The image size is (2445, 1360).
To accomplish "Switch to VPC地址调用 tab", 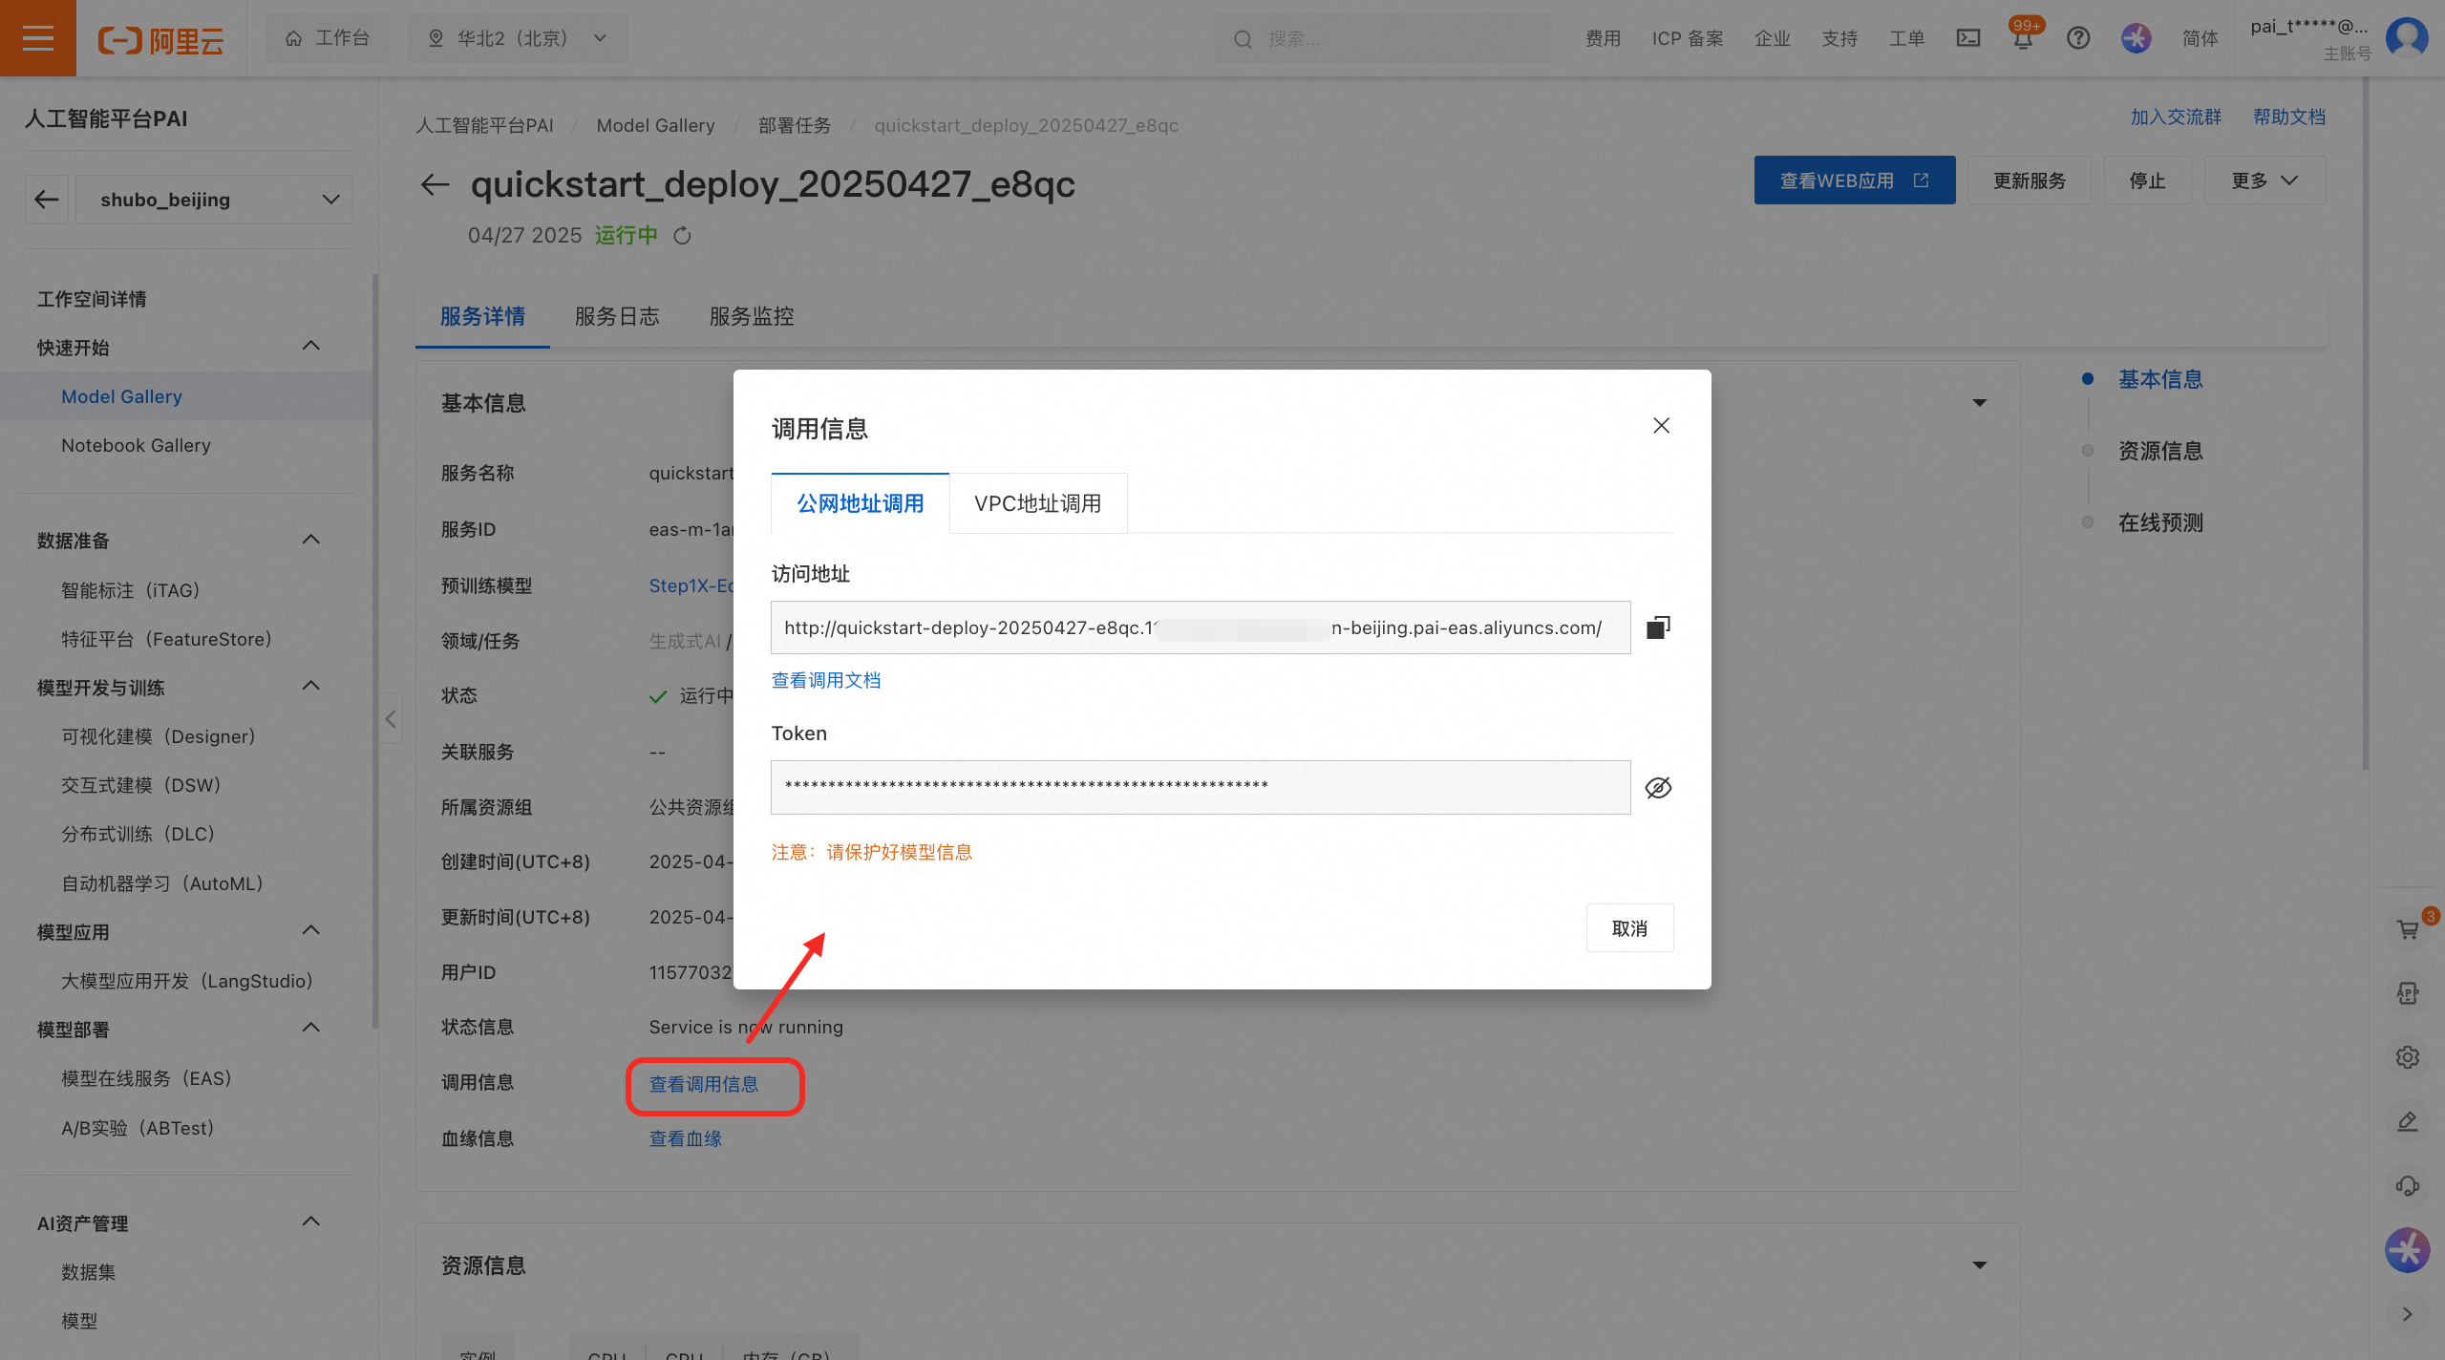I will click(x=1038, y=503).
